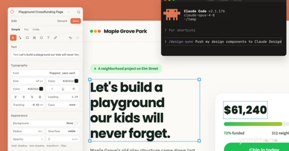Open the color swatch below the Size field
Viewport: 289px width, 151px height.
click(x=41, y=89)
